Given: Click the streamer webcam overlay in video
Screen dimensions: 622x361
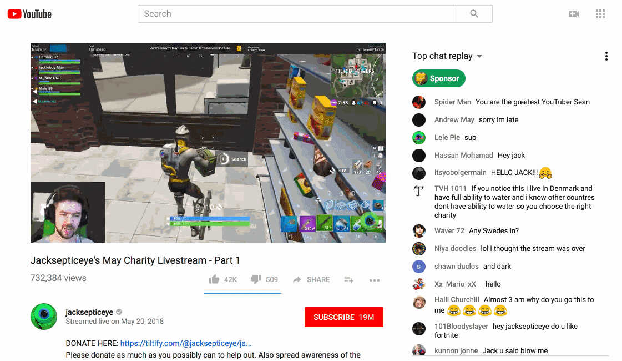Looking at the screenshot, I should pyautogui.click(x=68, y=213).
